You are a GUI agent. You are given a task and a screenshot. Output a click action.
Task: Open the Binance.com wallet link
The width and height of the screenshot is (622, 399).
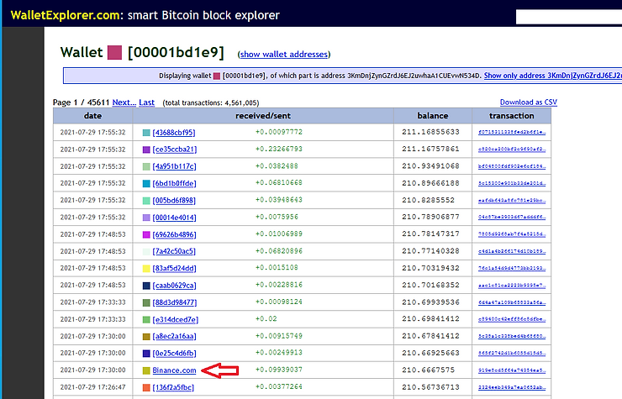(x=174, y=370)
